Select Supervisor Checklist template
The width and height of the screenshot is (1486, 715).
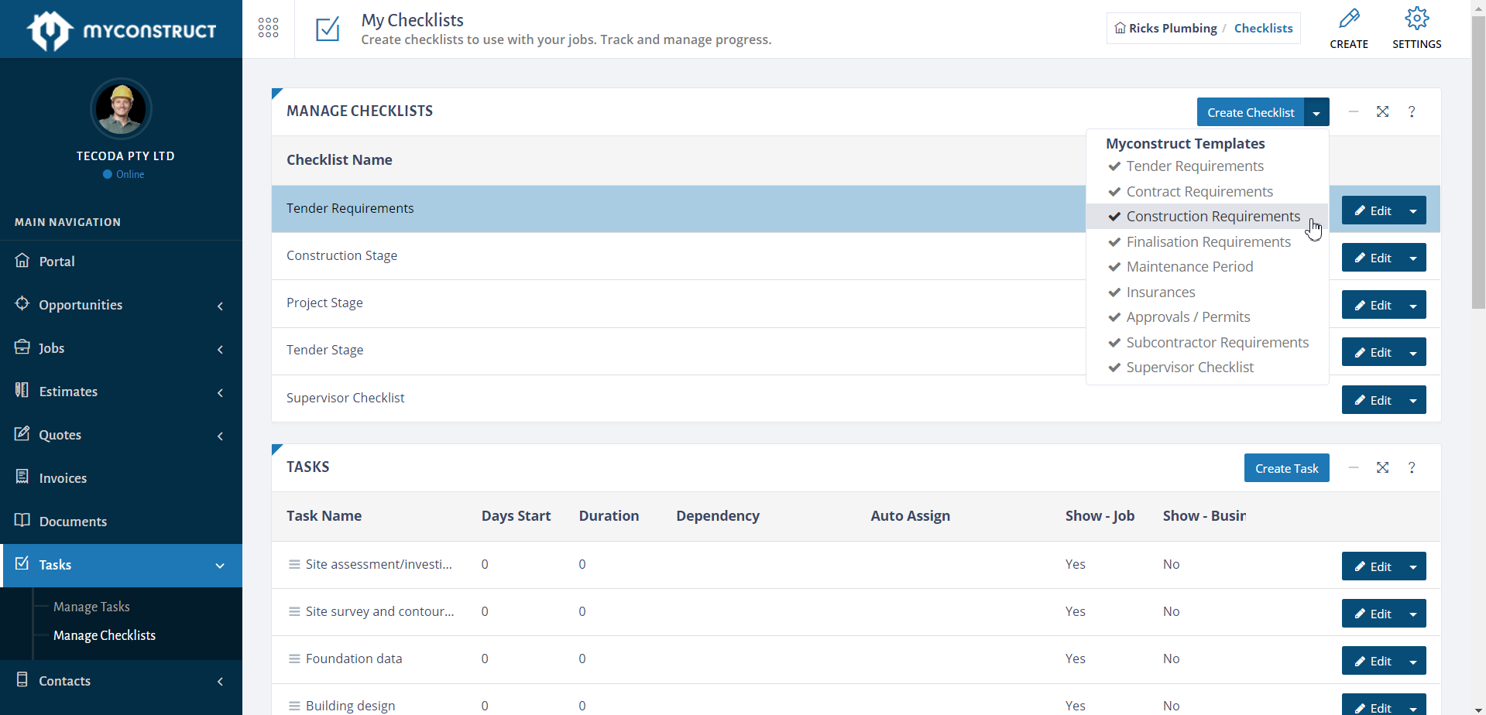(x=1207, y=368)
